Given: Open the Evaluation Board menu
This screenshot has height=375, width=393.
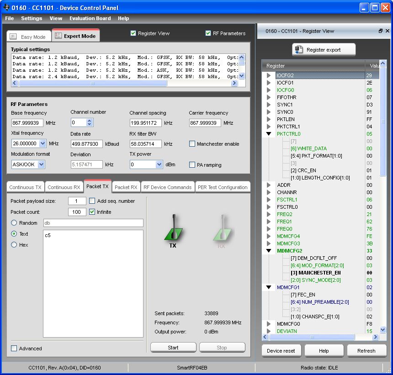Looking at the screenshot, I should click(90, 18).
